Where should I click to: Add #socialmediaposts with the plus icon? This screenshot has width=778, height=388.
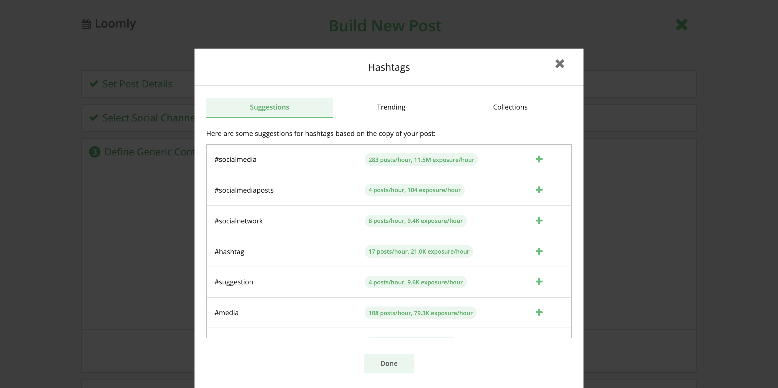coord(539,190)
